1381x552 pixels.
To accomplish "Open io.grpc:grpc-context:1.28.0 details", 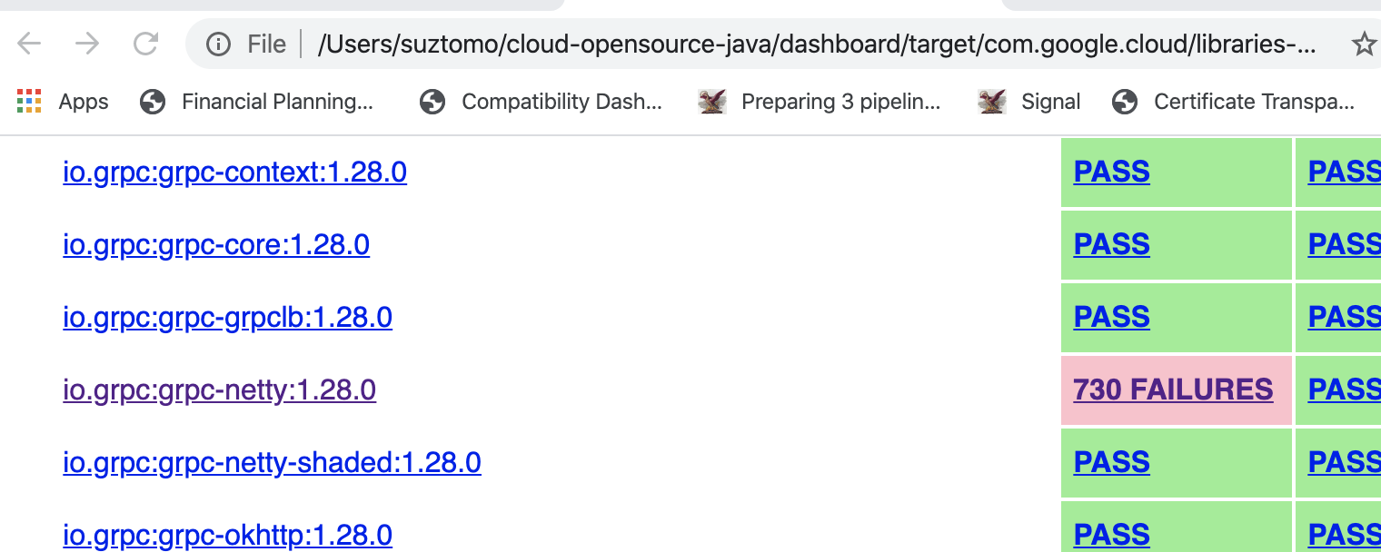I will (x=234, y=172).
